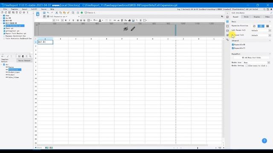Click the Paste icon in the toolbar
The height and width of the screenshot is (153, 273).
pyautogui.click(x=64, y=13)
